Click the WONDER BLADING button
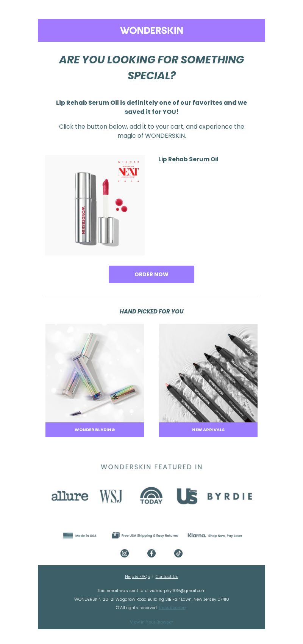Screen dimensions: 303x644 (95, 430)
